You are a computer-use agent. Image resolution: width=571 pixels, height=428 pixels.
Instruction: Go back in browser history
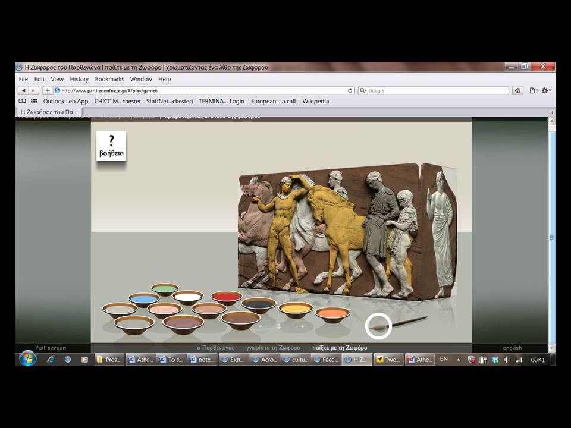coord(23,90)
